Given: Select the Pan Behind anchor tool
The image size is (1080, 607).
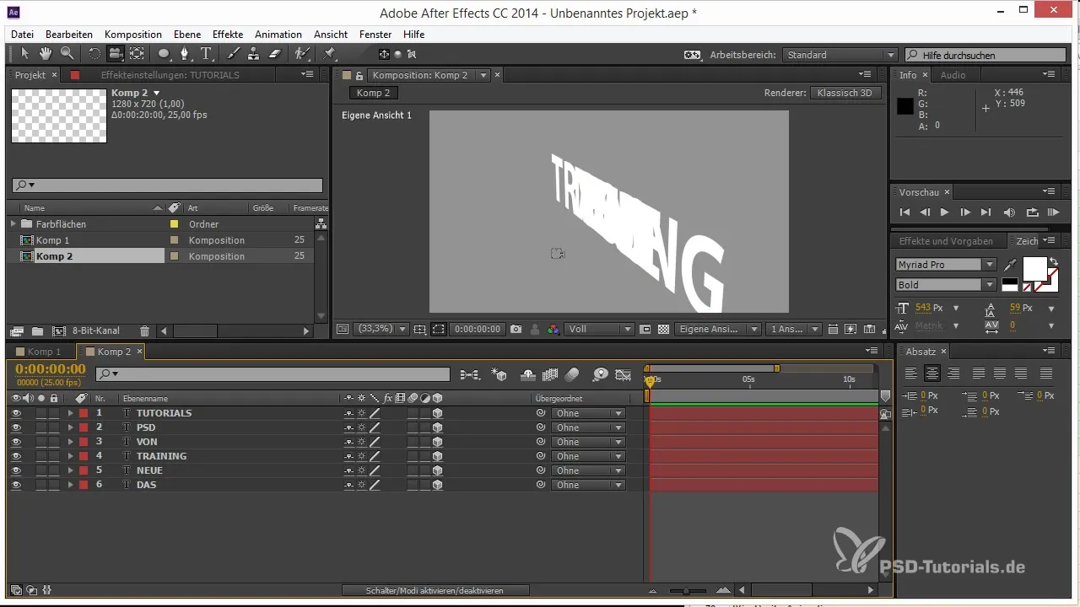Looking at the screenshot, I should click(136, 54).
